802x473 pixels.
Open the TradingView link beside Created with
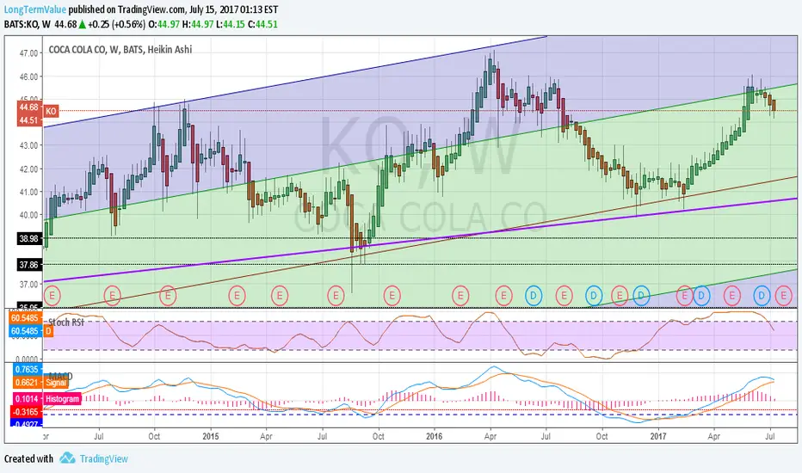(103, 458)
